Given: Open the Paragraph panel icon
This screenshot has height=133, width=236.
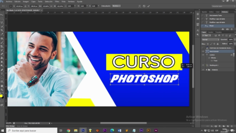Looking at the screenshot, I should [198, 35].
